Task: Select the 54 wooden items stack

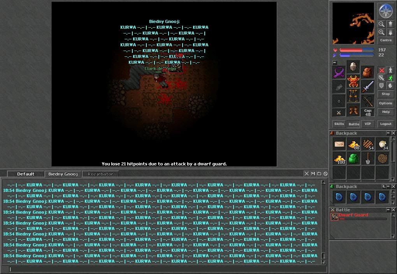Action: point(368,144)
